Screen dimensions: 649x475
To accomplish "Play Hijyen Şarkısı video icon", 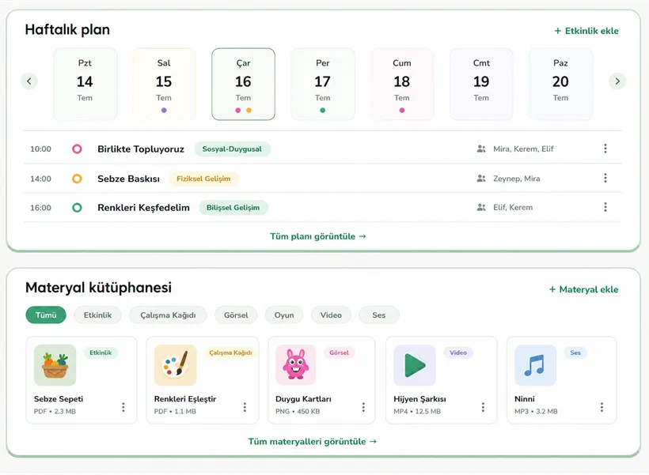I will 414,365.
